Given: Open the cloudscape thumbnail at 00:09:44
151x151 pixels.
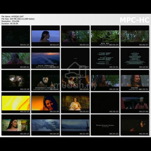Looking at the screenshot, I should [x=46, y=58].
